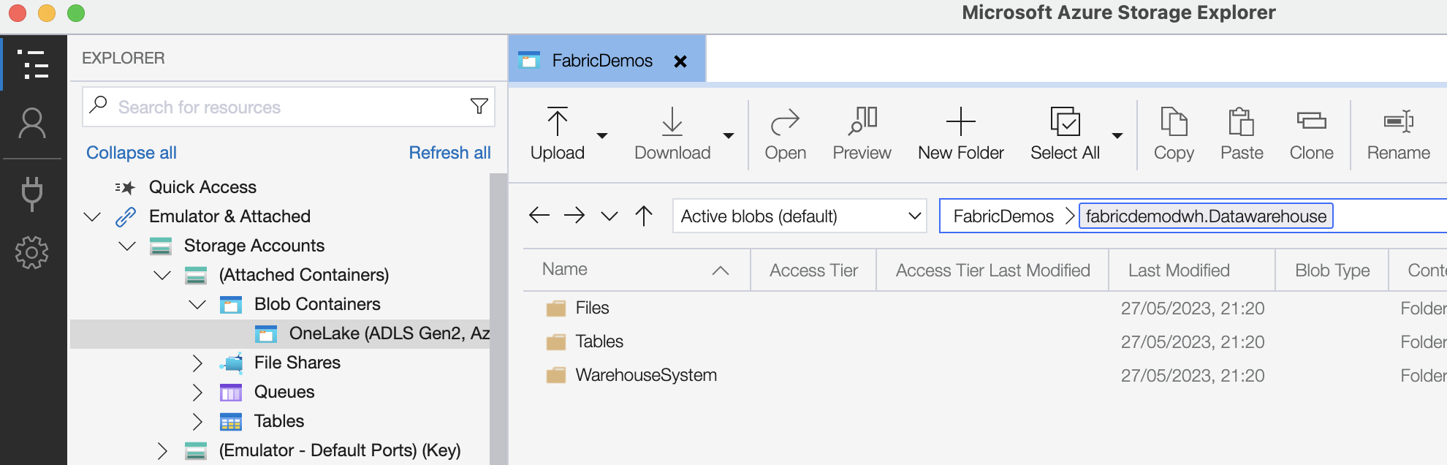Click the Select All toolbar icon

pos(1064,123)
